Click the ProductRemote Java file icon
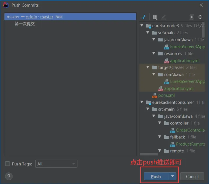The image size is (209, 184). pos(172,144)
